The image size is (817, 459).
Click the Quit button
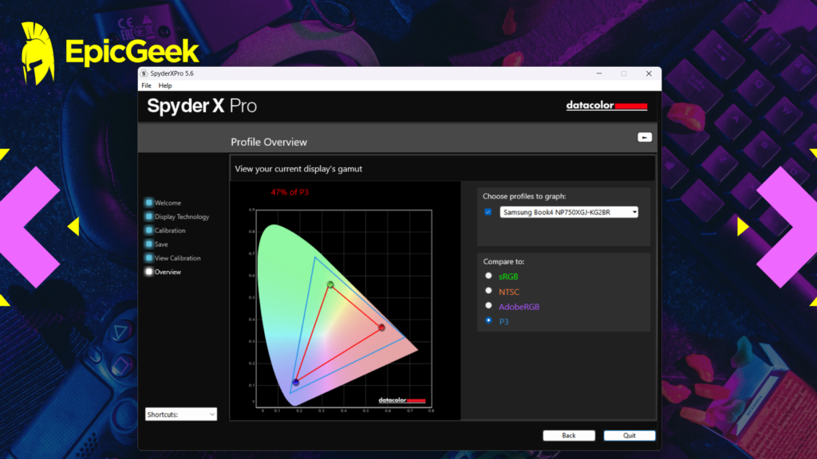point(630,436)
